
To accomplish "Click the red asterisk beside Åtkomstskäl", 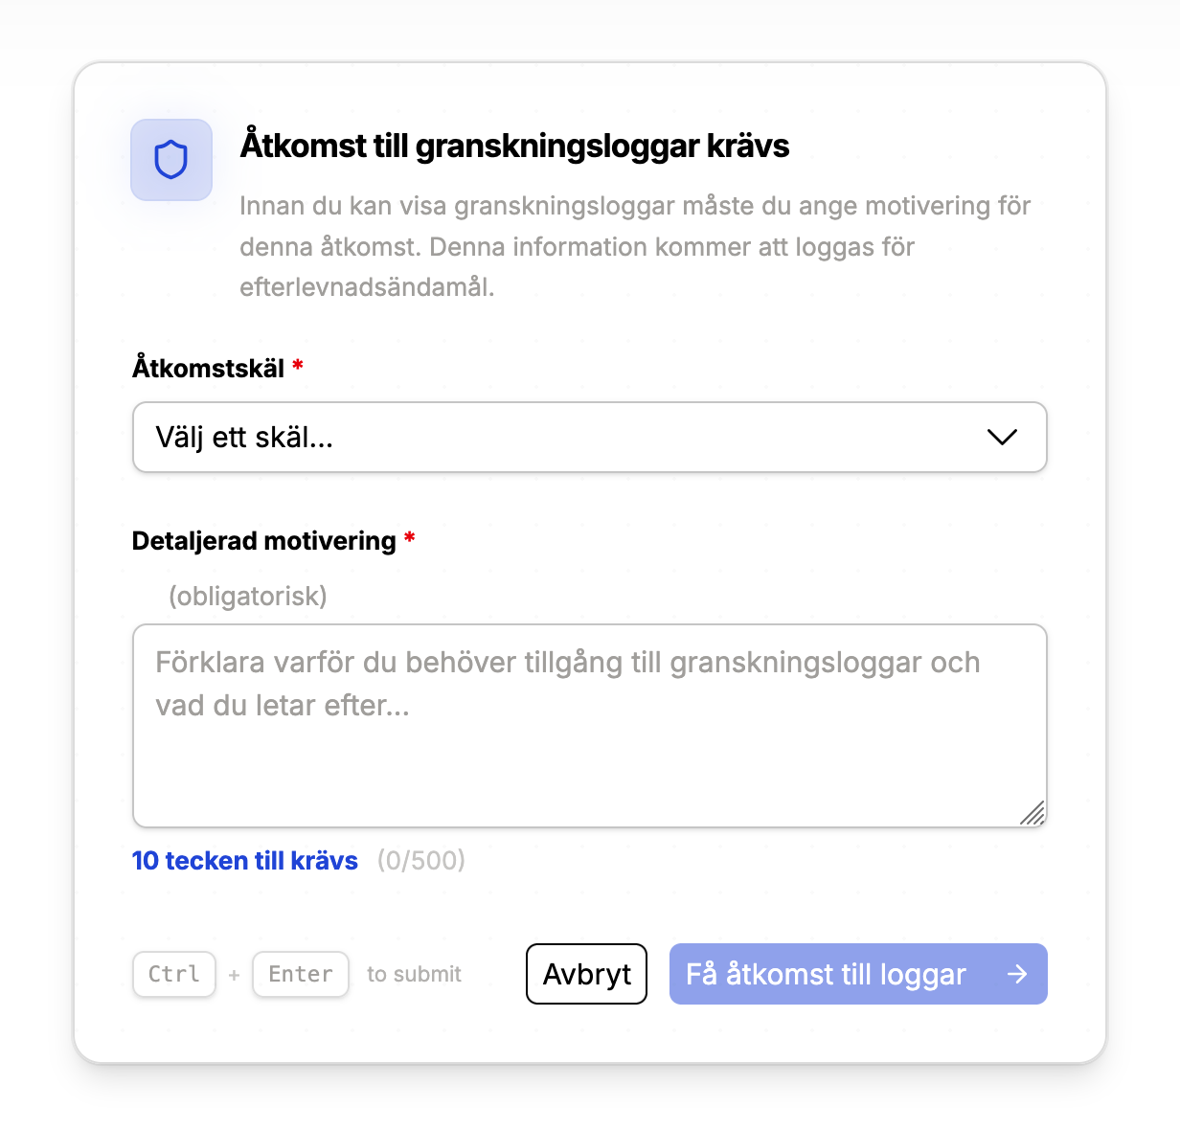I will [x=298, y=366].
